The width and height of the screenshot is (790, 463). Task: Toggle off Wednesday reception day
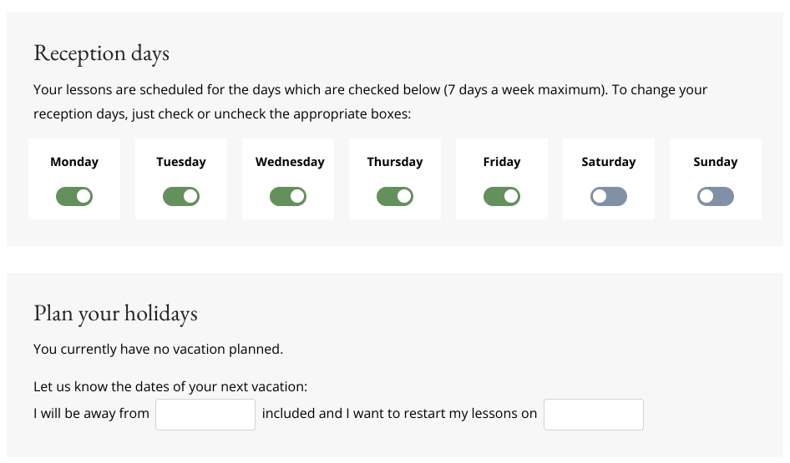pos(288,197)
